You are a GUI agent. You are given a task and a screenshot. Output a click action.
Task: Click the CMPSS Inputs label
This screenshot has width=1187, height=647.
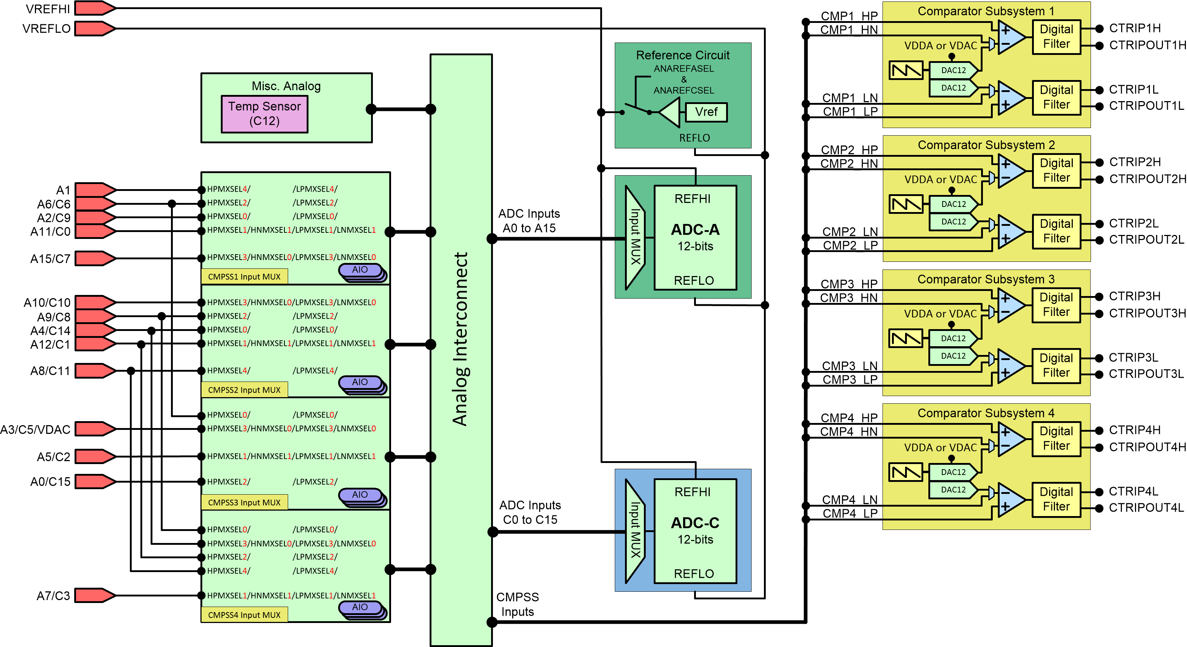[x=517, y=604]
